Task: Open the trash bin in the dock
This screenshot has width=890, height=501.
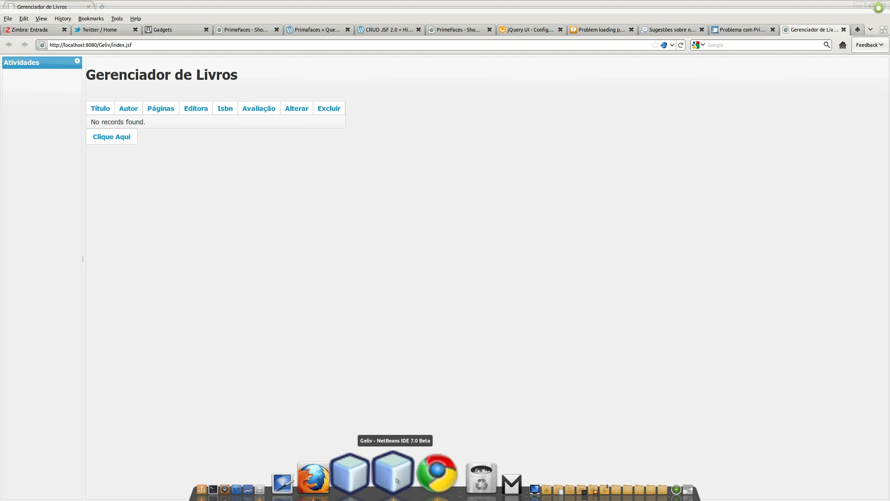Action: click(x=481, y=479)
